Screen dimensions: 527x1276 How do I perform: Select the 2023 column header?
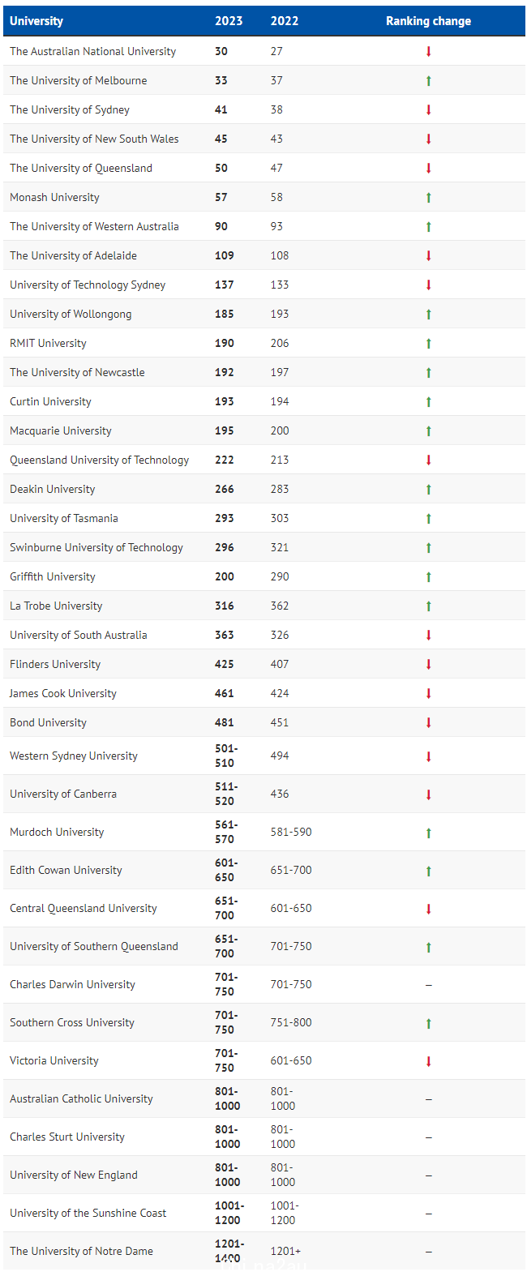(x=229, y=21)
